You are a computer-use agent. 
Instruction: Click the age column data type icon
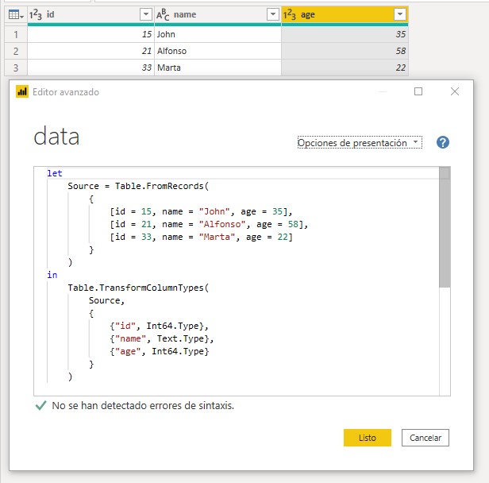point(290,14)
